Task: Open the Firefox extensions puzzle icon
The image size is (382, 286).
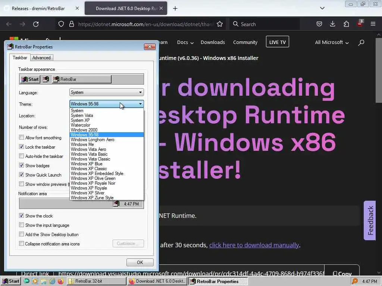Action: [x=346, y=24]
